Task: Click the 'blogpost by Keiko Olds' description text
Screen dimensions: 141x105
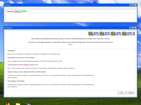Action: [x=35, y=61]
